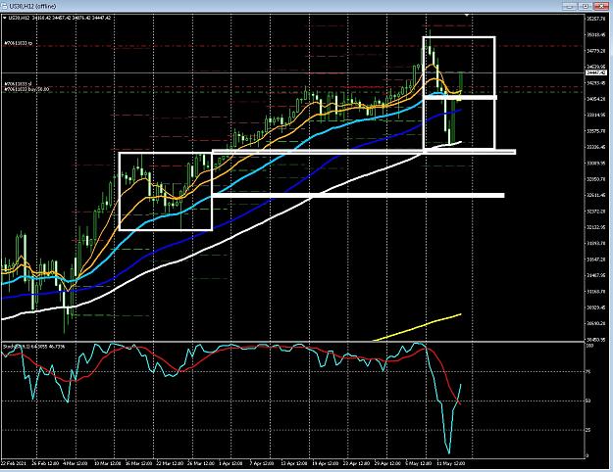Click the chart window icon in title bar
The image size is (613, 472).
[4, 6]
